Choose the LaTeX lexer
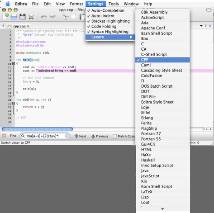This screenshot has width=214, height=213. (162, 192)
